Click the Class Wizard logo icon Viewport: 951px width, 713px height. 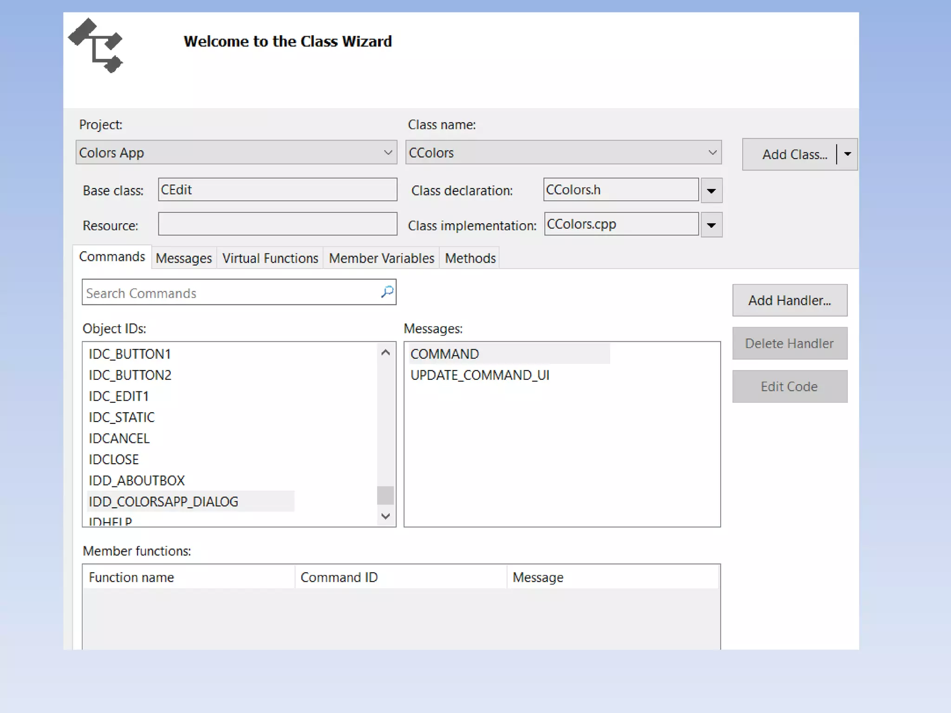click(x=96, y=45)
